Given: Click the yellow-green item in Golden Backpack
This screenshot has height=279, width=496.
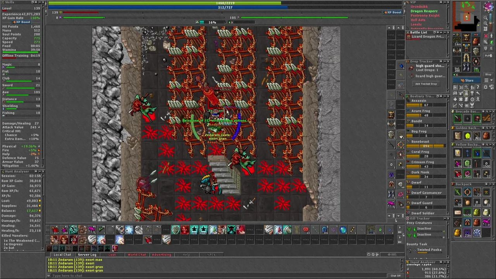Looking at the screenshot, I should point(467,136).
